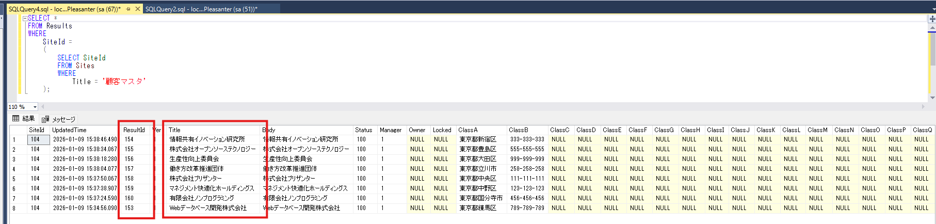The image size is (936, 224).
Task: Click the FROM Sites line in editor
Action: click(76, 66)
